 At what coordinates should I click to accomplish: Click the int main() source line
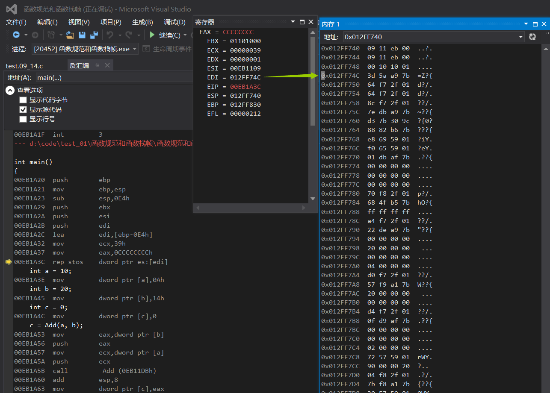[33, 162]
